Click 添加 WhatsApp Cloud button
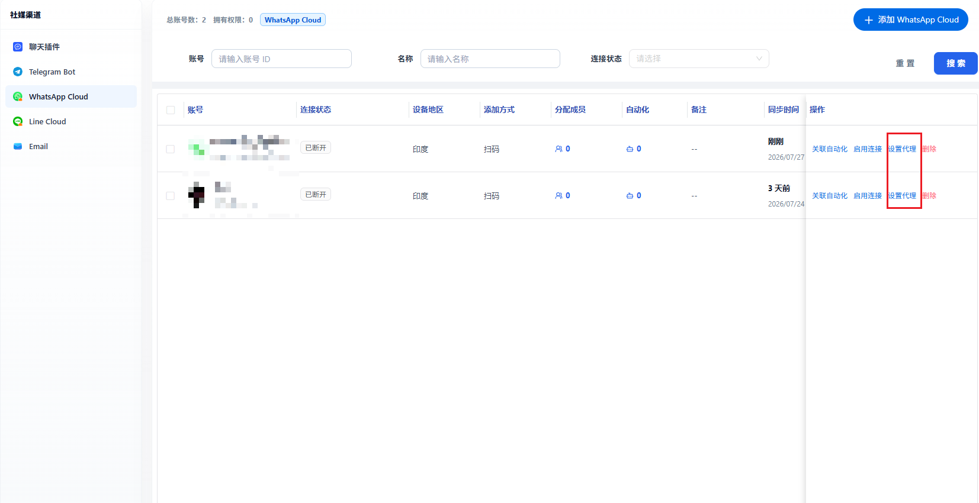The width and height of the screenshot is (979, 503). 911,20
